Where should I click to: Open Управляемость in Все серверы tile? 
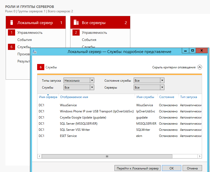coord(94,33)
